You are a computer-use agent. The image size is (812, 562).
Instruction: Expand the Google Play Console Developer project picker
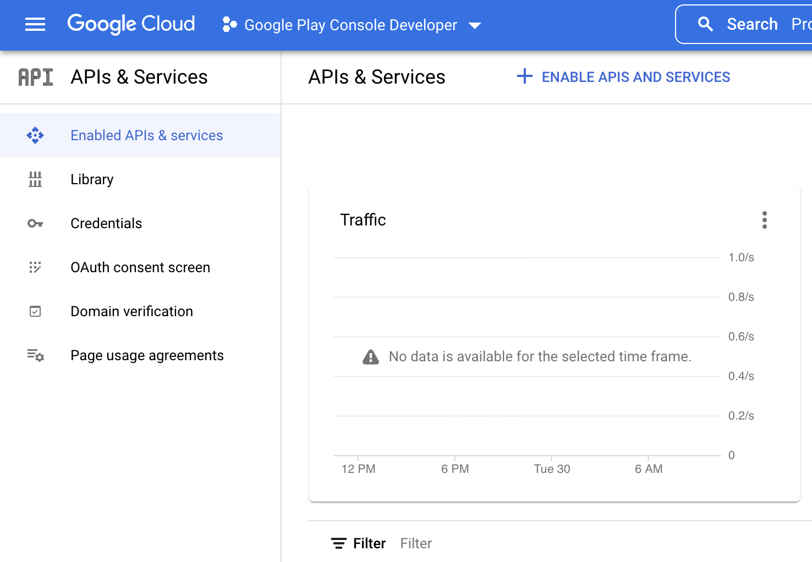coord(350,25)
